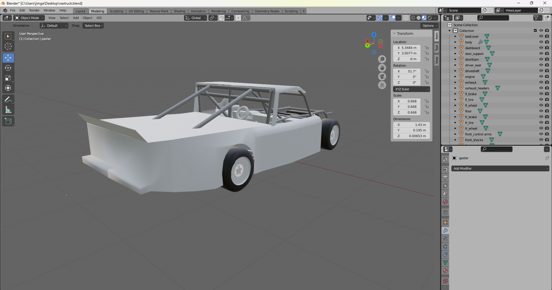Activate the Rotate tool
This screenshot has height=290, width=552.
8,68
